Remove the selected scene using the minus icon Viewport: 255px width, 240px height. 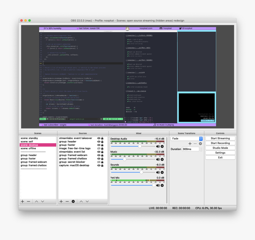(28, 201)
